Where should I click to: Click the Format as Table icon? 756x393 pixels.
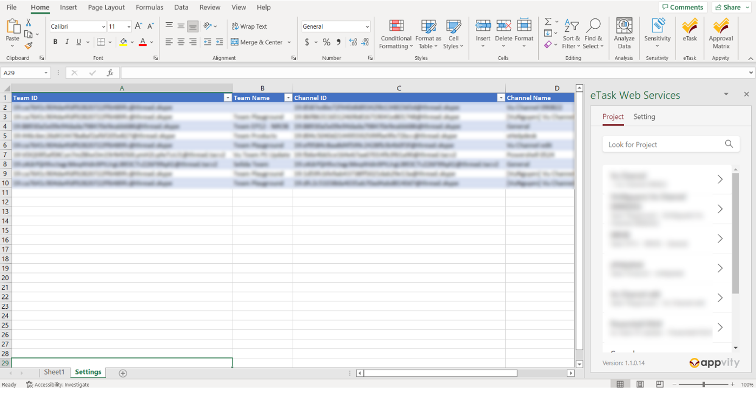428,34
